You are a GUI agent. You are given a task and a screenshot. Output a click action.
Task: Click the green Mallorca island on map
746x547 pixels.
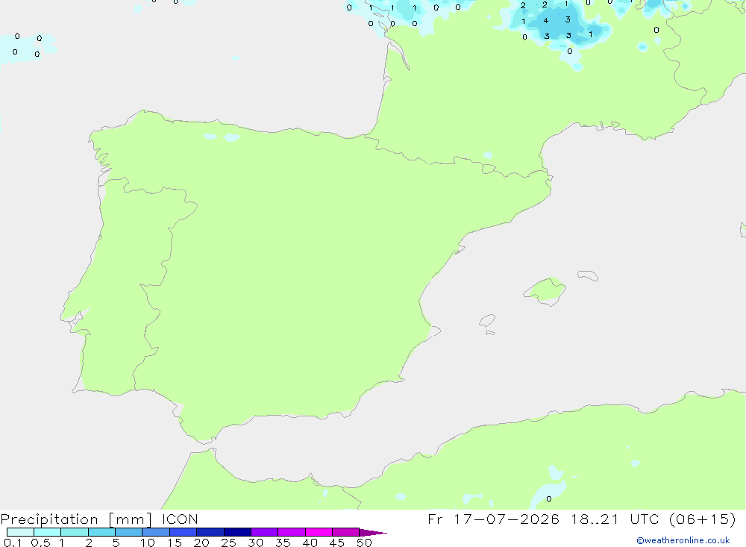click(x=546, y=290)
